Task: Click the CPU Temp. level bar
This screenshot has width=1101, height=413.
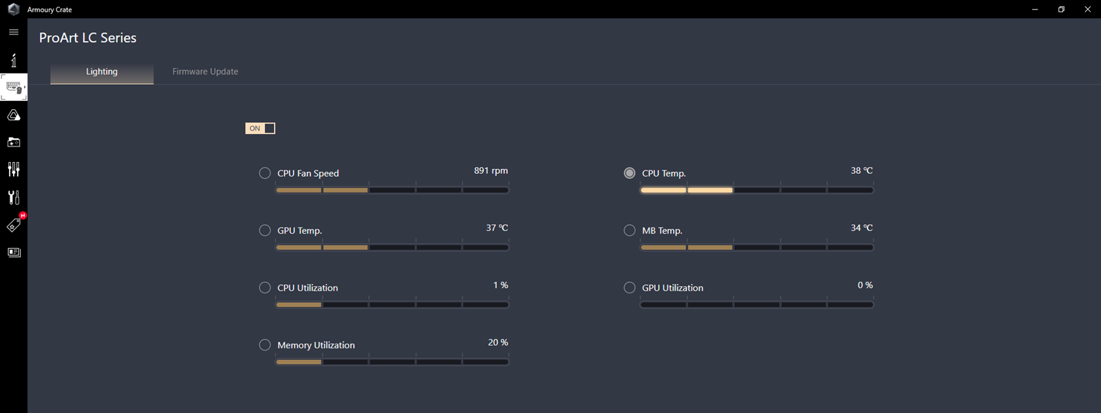Action: 757,190
